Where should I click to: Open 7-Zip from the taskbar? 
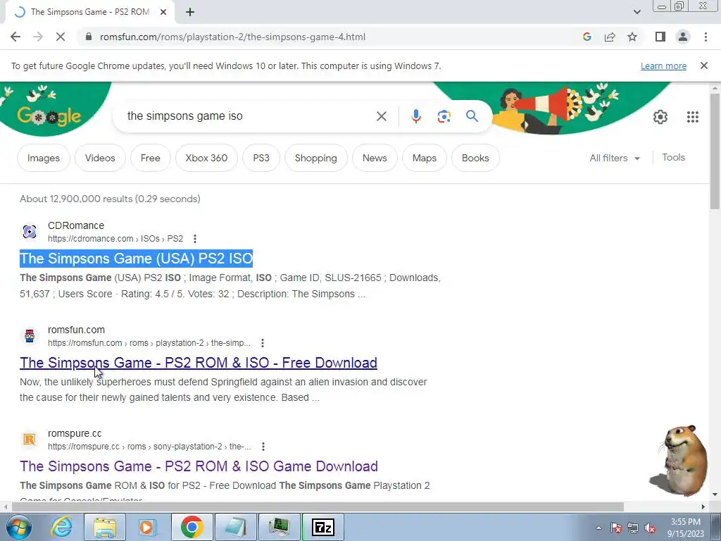(322, 527)
